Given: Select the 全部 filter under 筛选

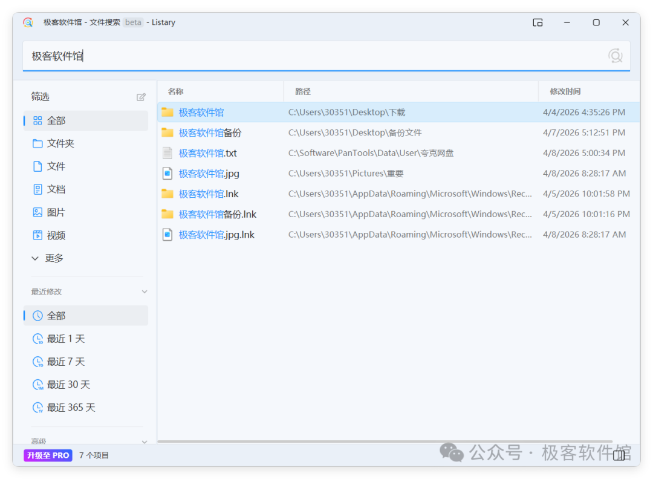Looking at the screenshot, I should 86,121.
